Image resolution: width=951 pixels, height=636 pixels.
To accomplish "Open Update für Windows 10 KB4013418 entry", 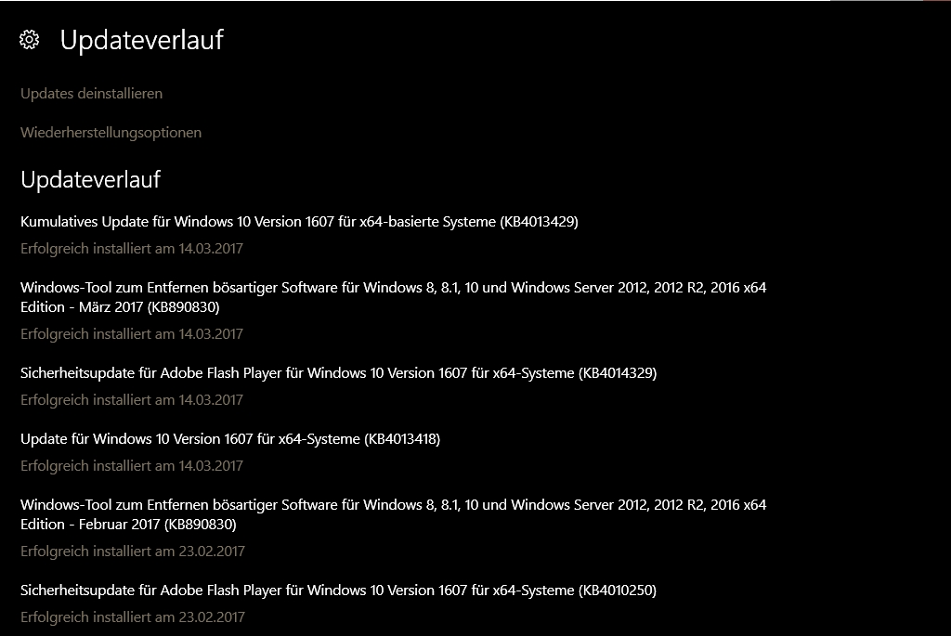I will [x=229, y=439].
